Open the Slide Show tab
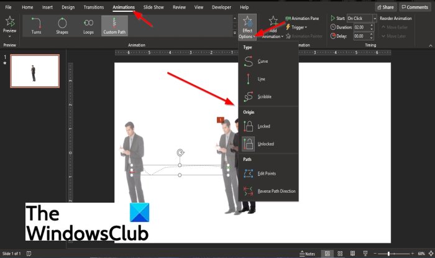Viewport: 435px width, 258px height. point(153,7)
